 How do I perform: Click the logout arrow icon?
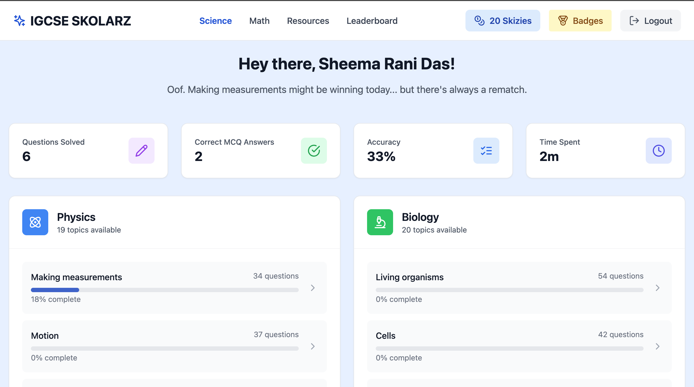point(634,21)
